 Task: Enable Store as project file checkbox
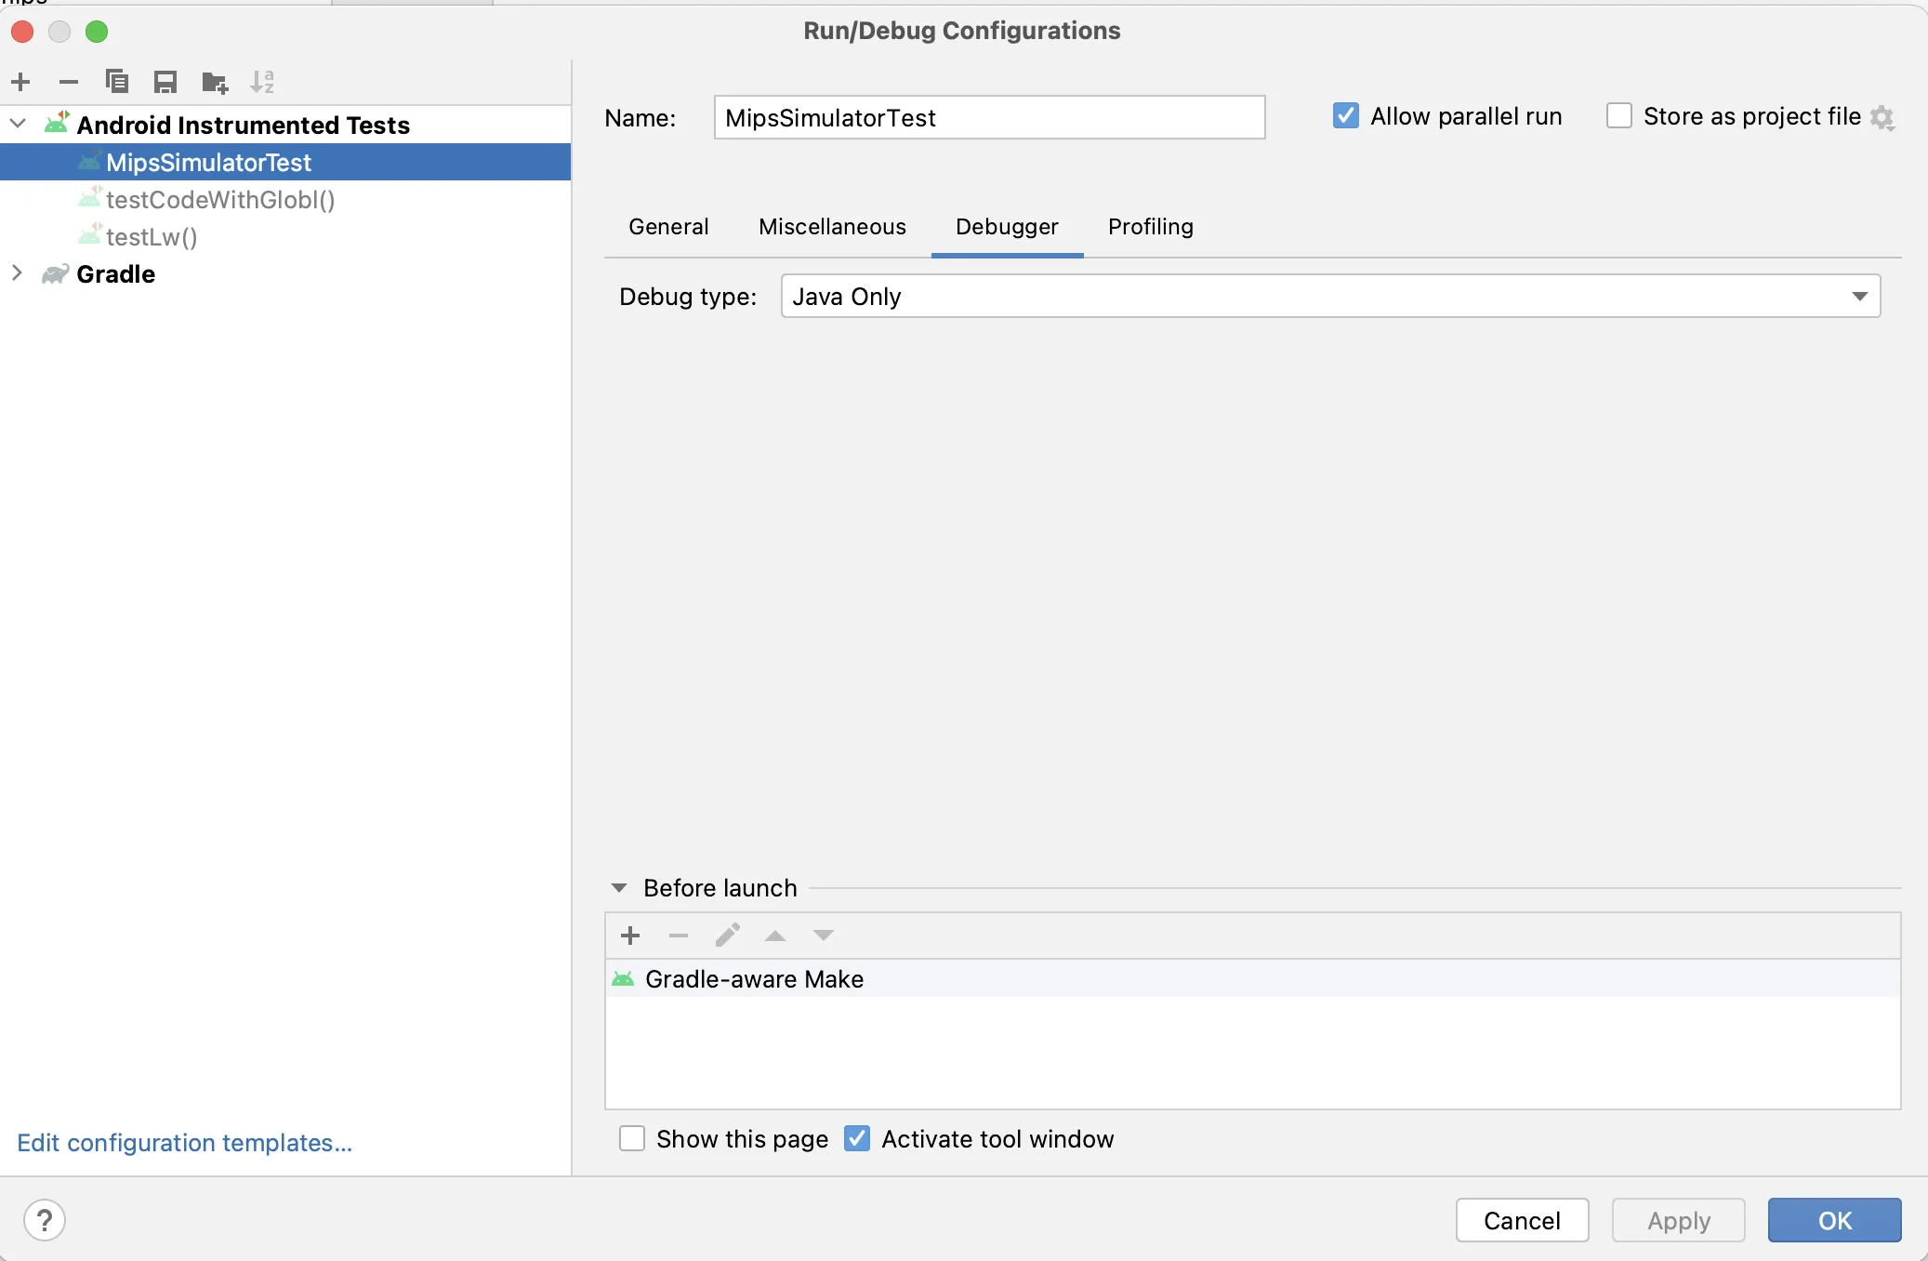coord(1618,116)
